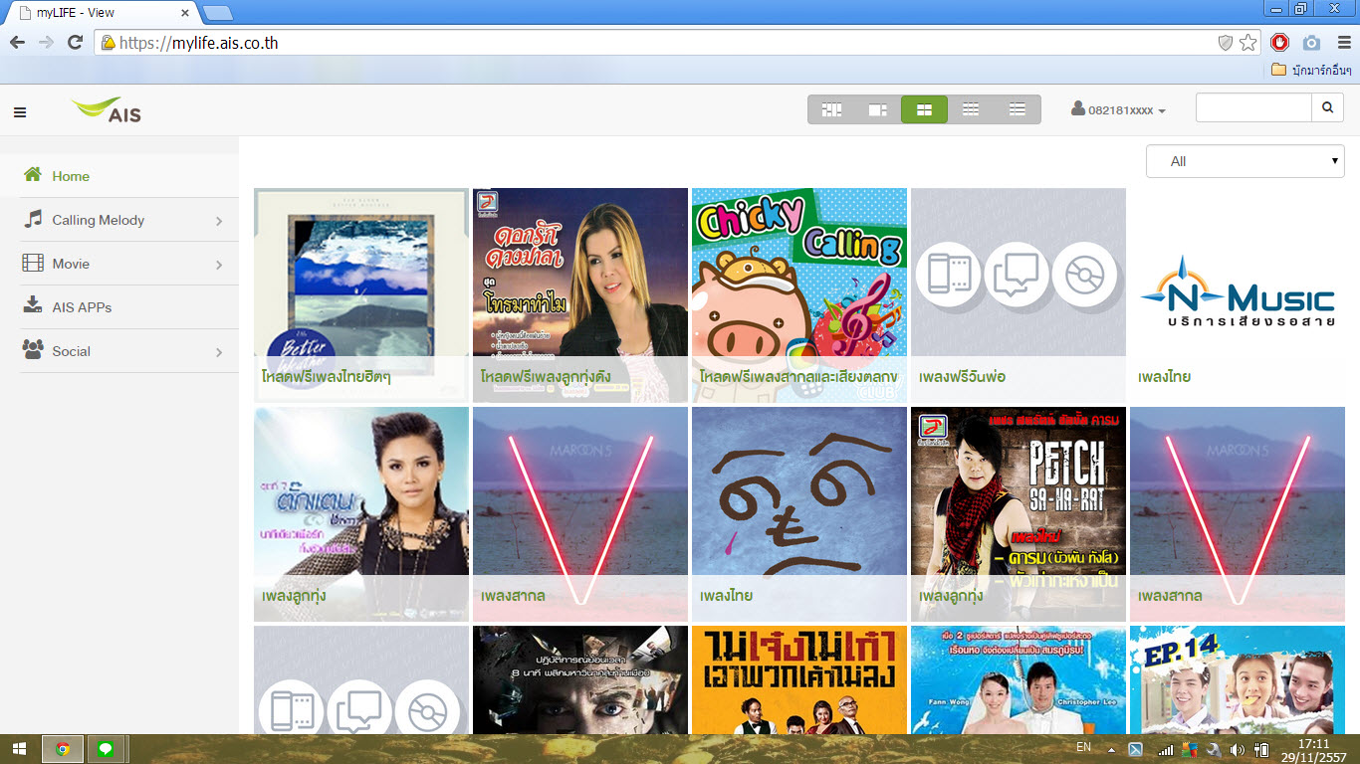
Task: Bookmark this page with the star icon
Action: click(1248, 43)
